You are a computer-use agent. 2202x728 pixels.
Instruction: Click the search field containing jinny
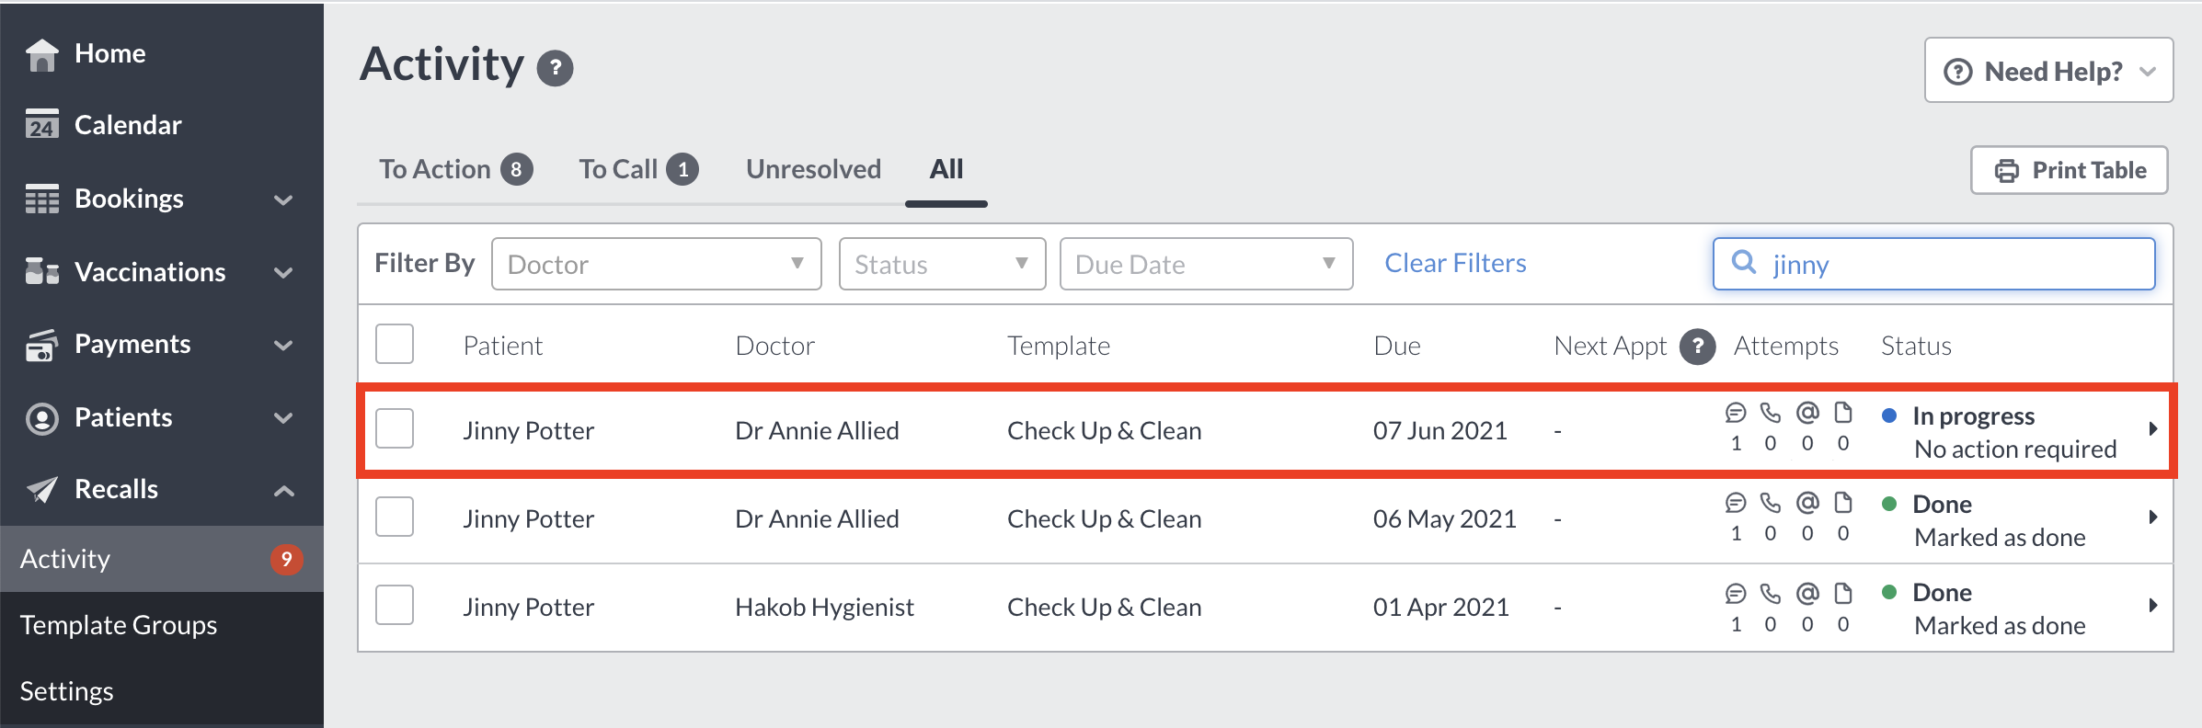tap(1933, 264)
